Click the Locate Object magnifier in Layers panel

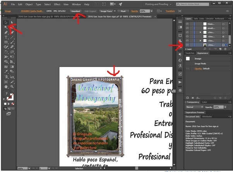coord(205,49)
